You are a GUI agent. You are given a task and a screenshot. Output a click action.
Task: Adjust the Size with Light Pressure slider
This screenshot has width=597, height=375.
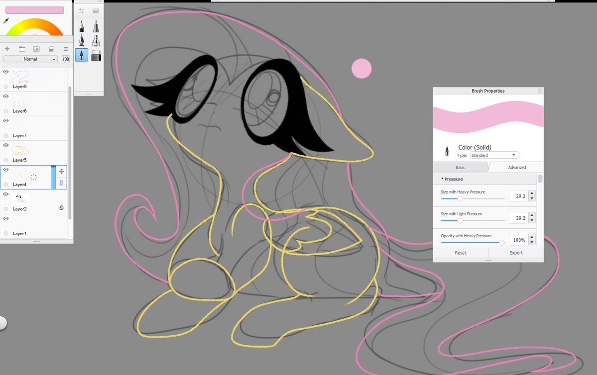point(473,221)
